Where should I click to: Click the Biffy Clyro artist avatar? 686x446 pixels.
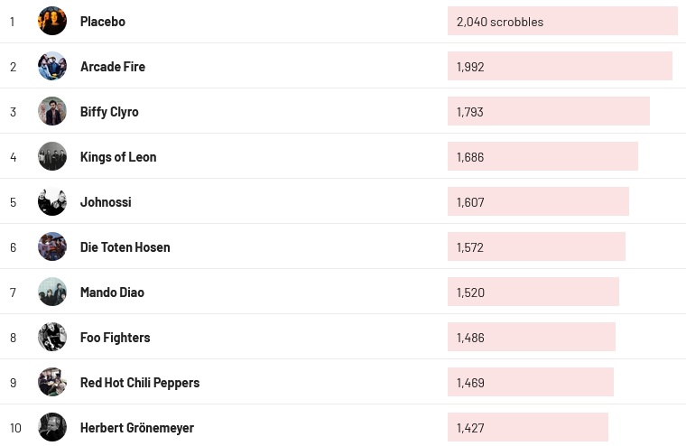coord(52,111)
